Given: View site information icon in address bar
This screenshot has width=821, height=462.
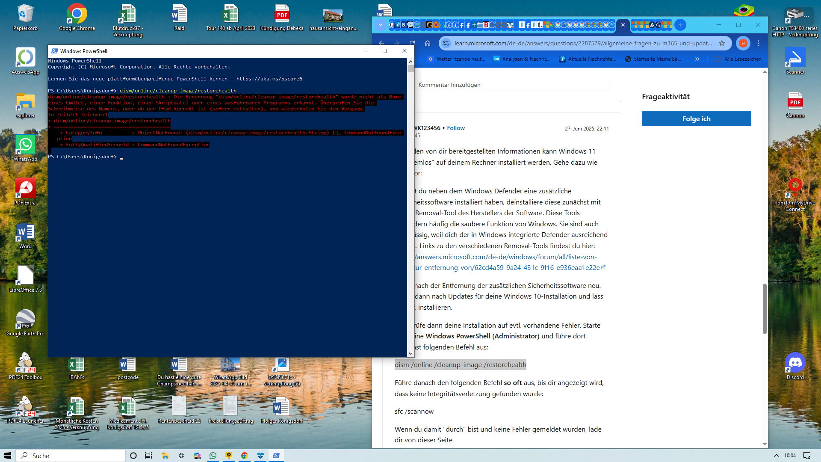Looking at the screenshot, I should [446, 43].
